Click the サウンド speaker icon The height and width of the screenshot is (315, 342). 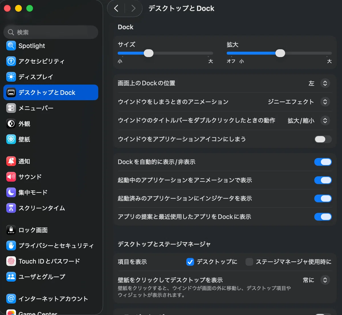[x=11, y=177]
